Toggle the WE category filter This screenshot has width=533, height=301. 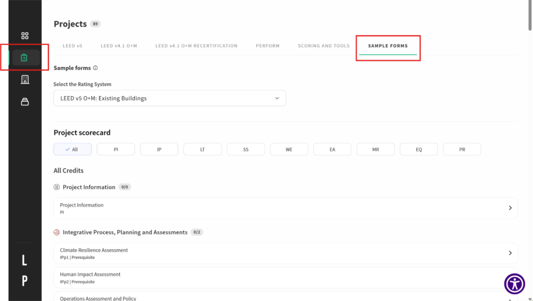click(x=289, y=149)
